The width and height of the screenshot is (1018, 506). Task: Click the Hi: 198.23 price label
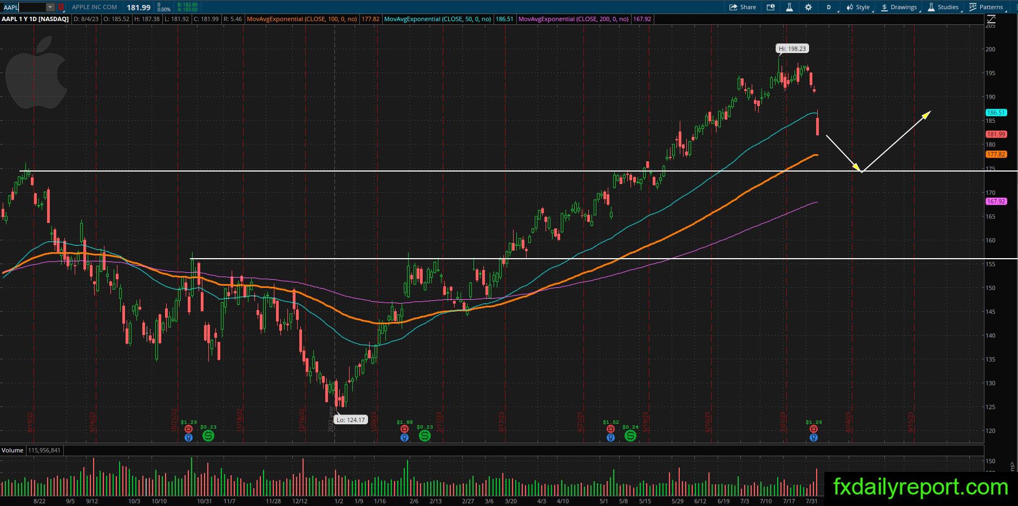pos(792,49)
